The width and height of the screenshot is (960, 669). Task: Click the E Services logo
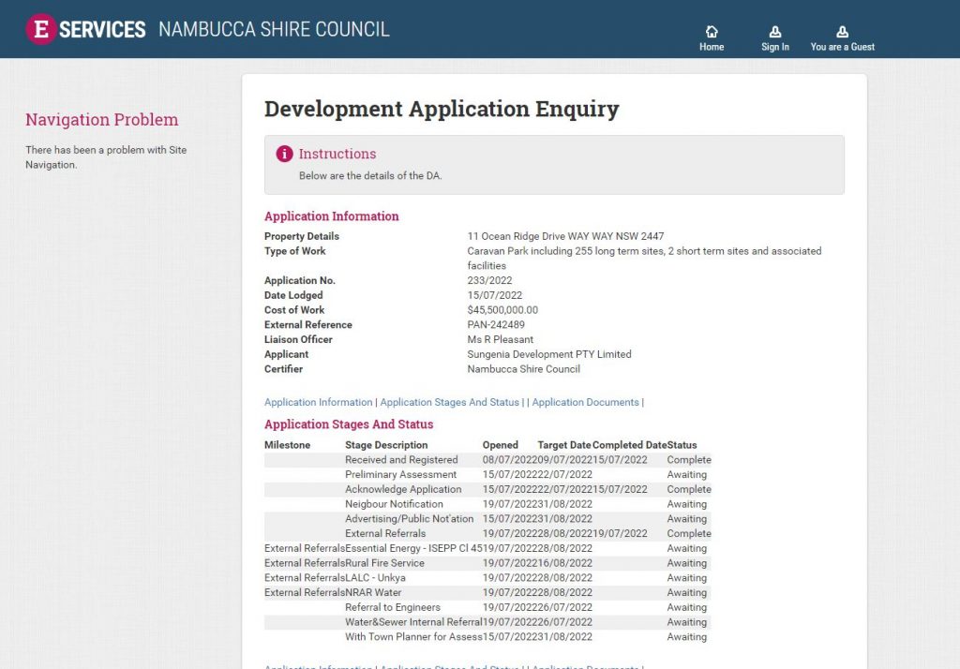(x=85, y=29)
